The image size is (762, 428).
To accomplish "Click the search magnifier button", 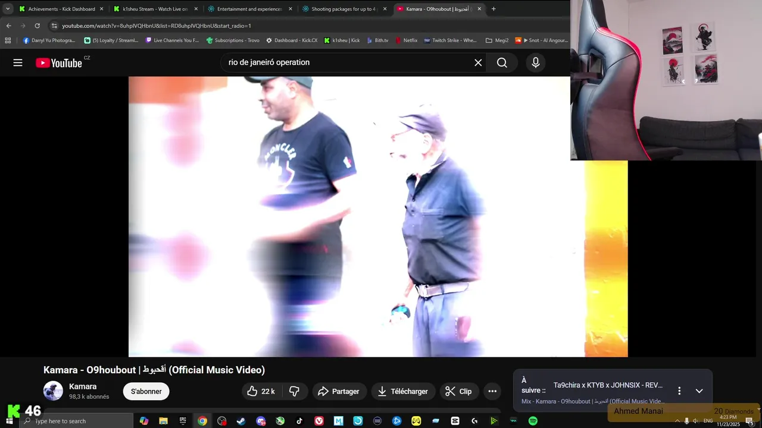I will pyautogui.click(x=502, y=62).
